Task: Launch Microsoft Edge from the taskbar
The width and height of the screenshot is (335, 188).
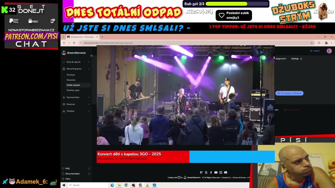Action: pos(112,185)
